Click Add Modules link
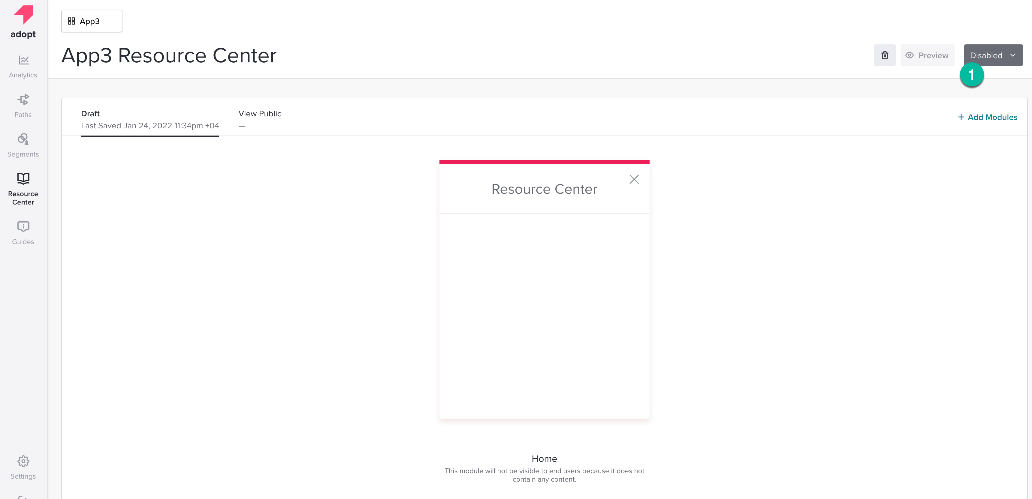The image size is (1032, 499). pos(988,117)
